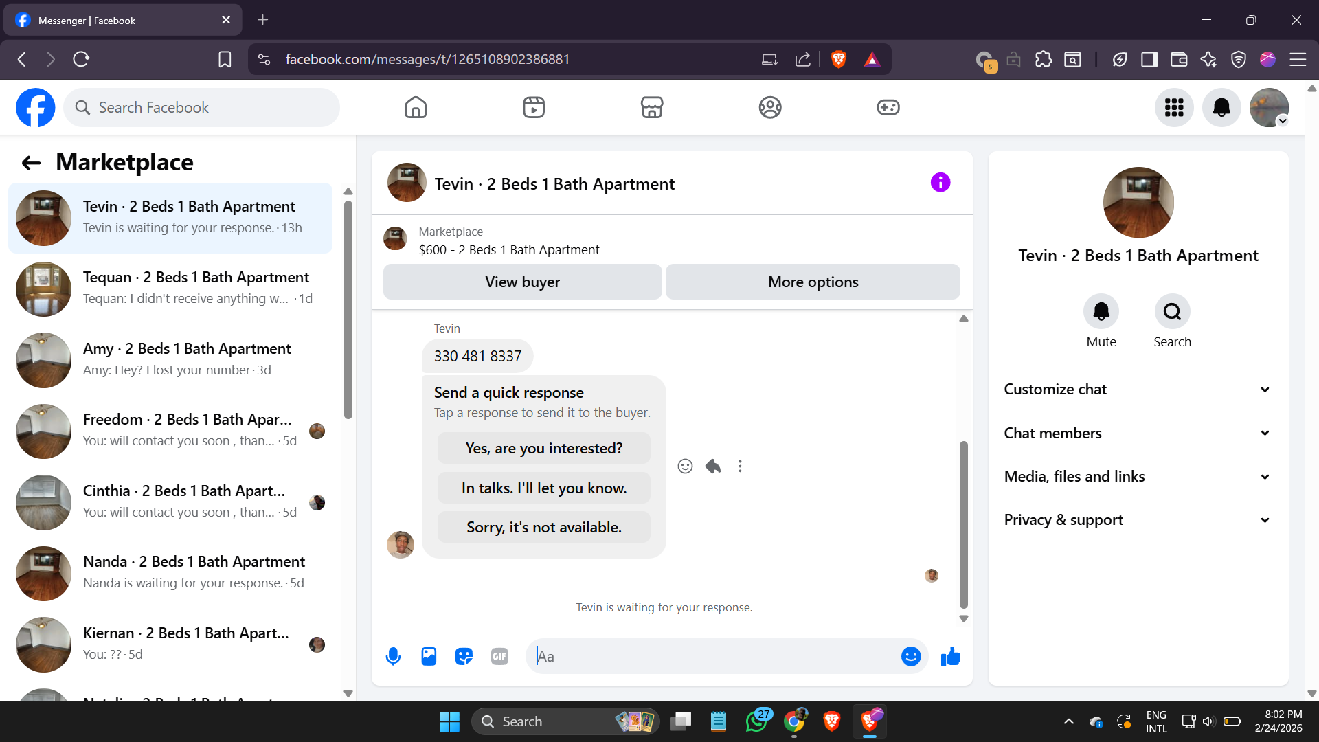This screenshot has width=1319, height=742.
Task: Open the GIF picker
Action: tap(499, 656)
